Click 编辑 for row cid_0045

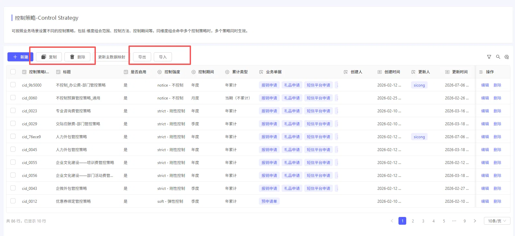coord(485,150)
